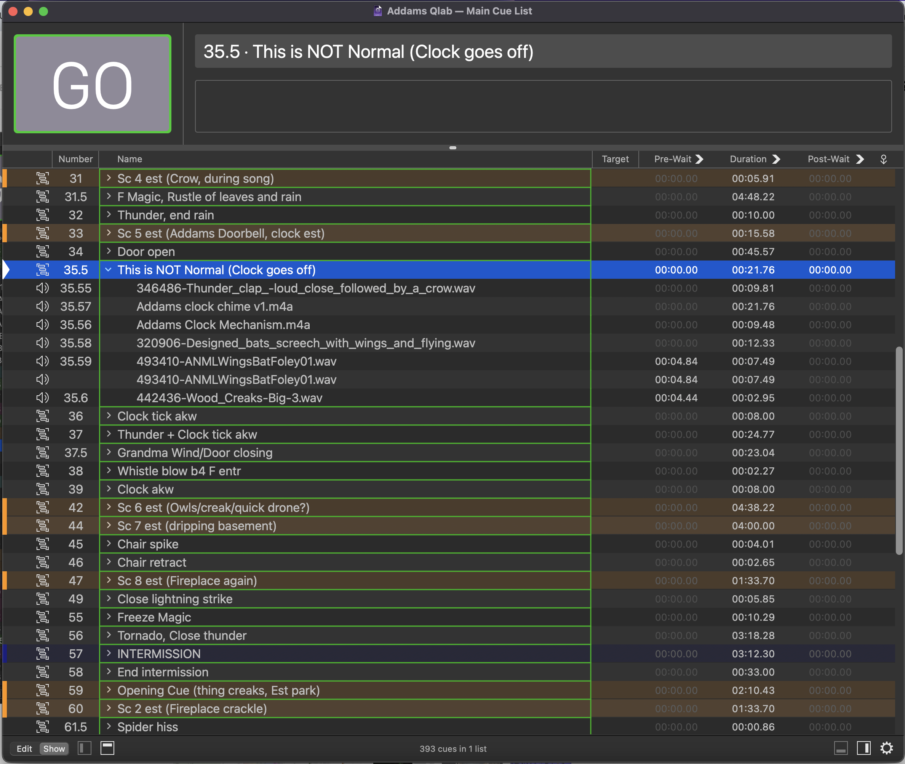Click the empty notes field below cue title
The height and width of the screenshot is (764, 905).
coord(543,106)
